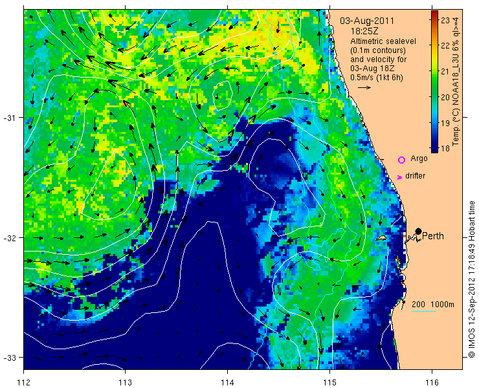This screenshot has height=388, width=479.
Task: Click the '0.5m/s (1kt 6h)' scale text
Action: coord(376,78)
